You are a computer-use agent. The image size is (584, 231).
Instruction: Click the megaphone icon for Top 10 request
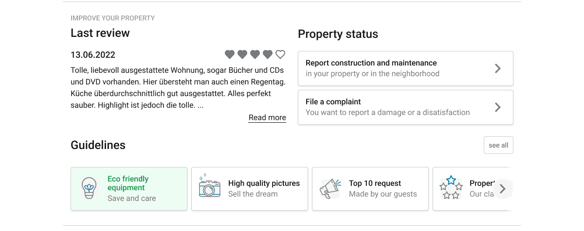click(x=330, y=189)
